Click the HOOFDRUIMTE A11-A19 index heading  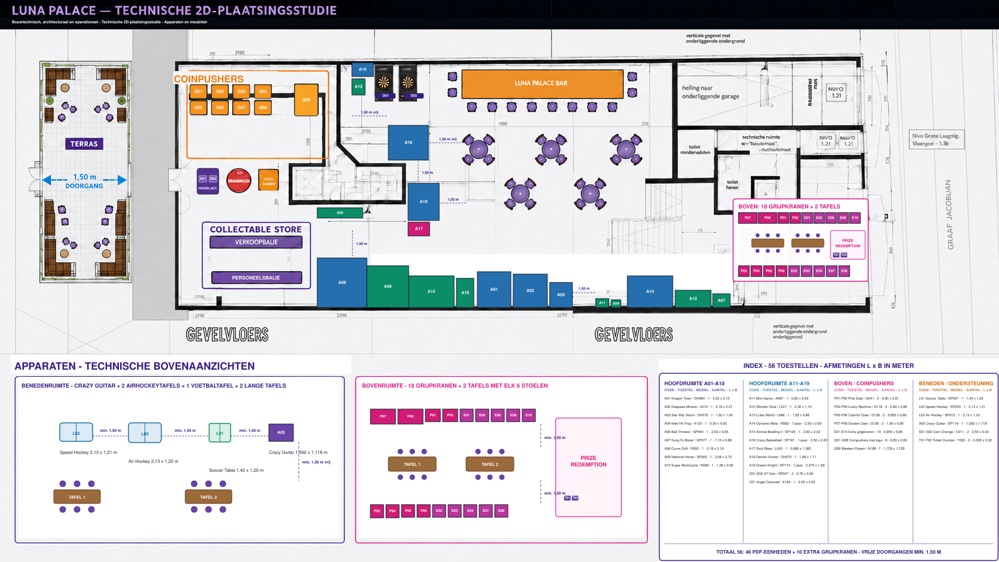(x=779, y=383)
